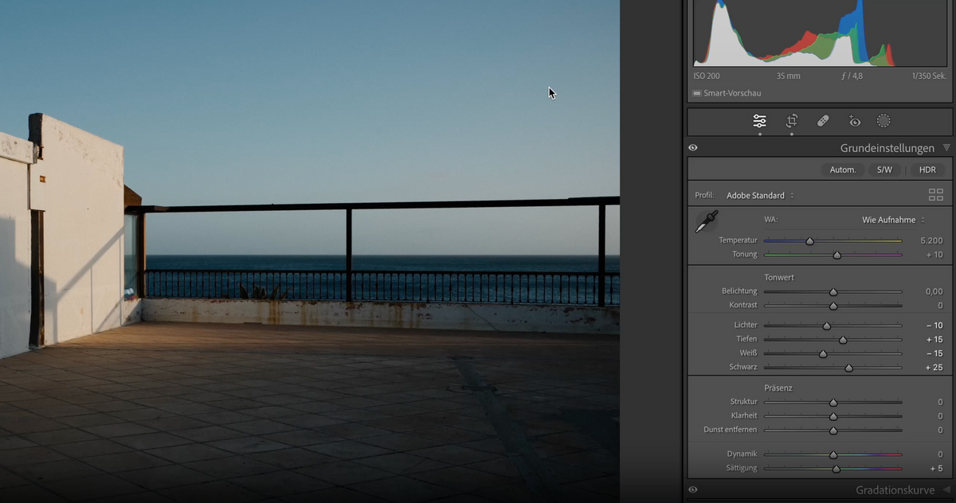
Task: Open the Adobe Standard profile dropdown
Action: (757, 194)
